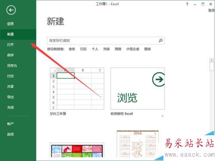Click suggested search 个人
The image size is (215, 161).
95,49
